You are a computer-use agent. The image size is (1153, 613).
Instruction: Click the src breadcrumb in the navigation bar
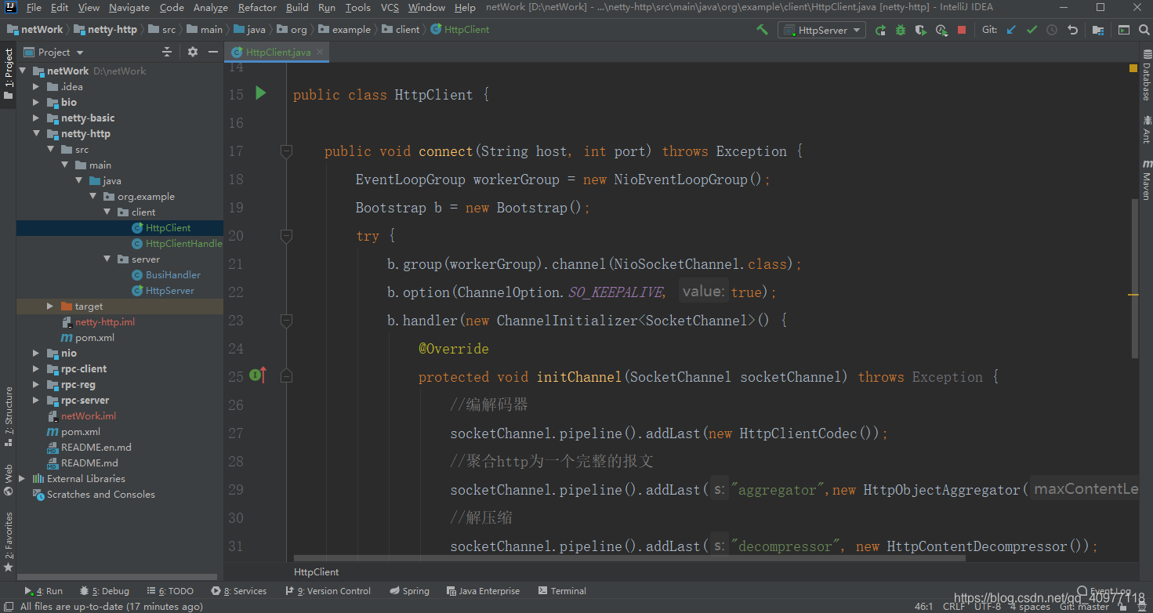163,30
